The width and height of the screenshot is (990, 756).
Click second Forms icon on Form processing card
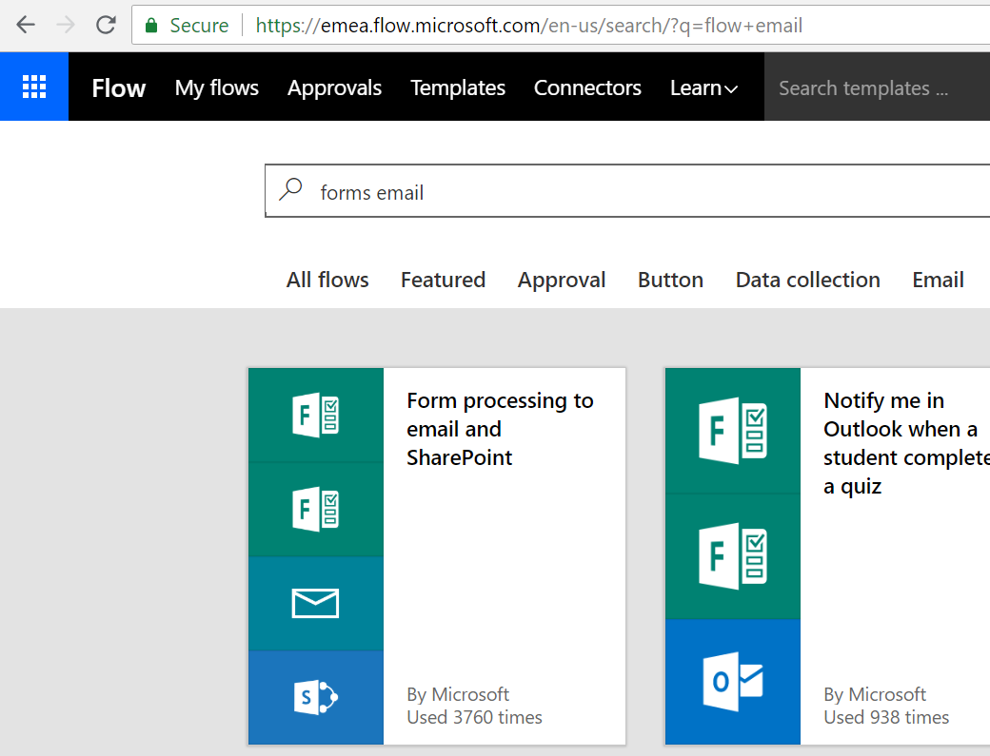[316, 509]
